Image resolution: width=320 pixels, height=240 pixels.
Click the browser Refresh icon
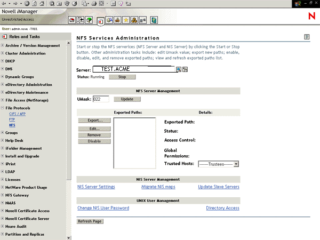coord(34,4)
